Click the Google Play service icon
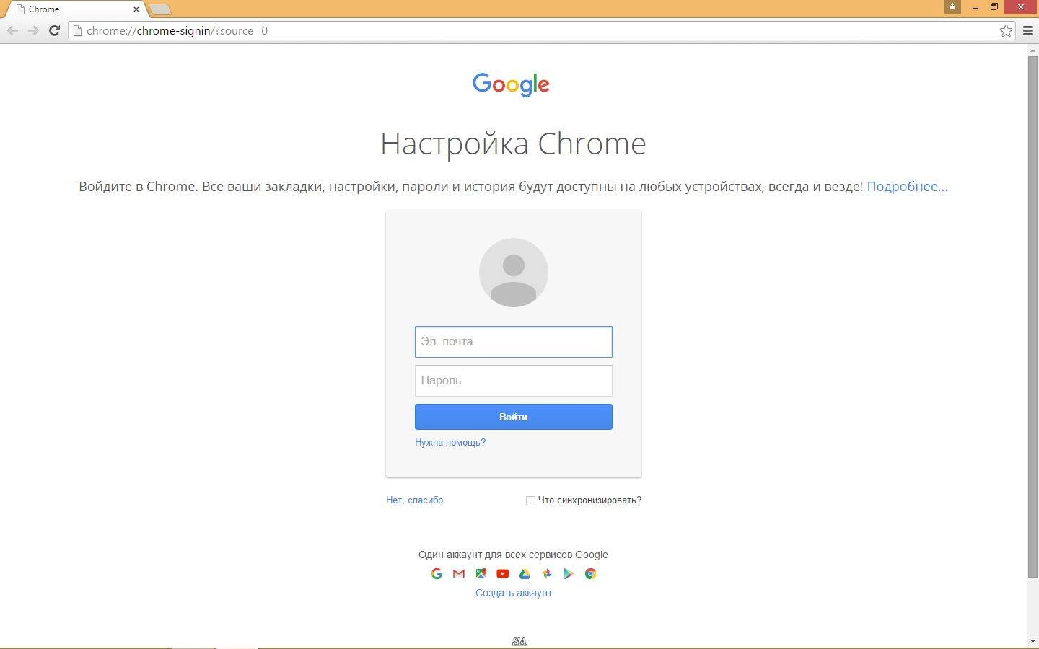This screenshot has width=1039, height=649. 569,574
